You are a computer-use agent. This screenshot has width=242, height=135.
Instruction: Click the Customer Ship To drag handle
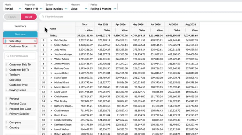(6, 65)
